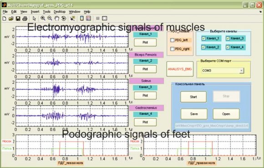264x168 pixels.
Task: Enable the Data Cursor tool
Action: tap(72, 19)
